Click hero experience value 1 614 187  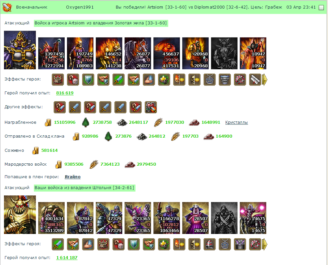tap(67, 258)
